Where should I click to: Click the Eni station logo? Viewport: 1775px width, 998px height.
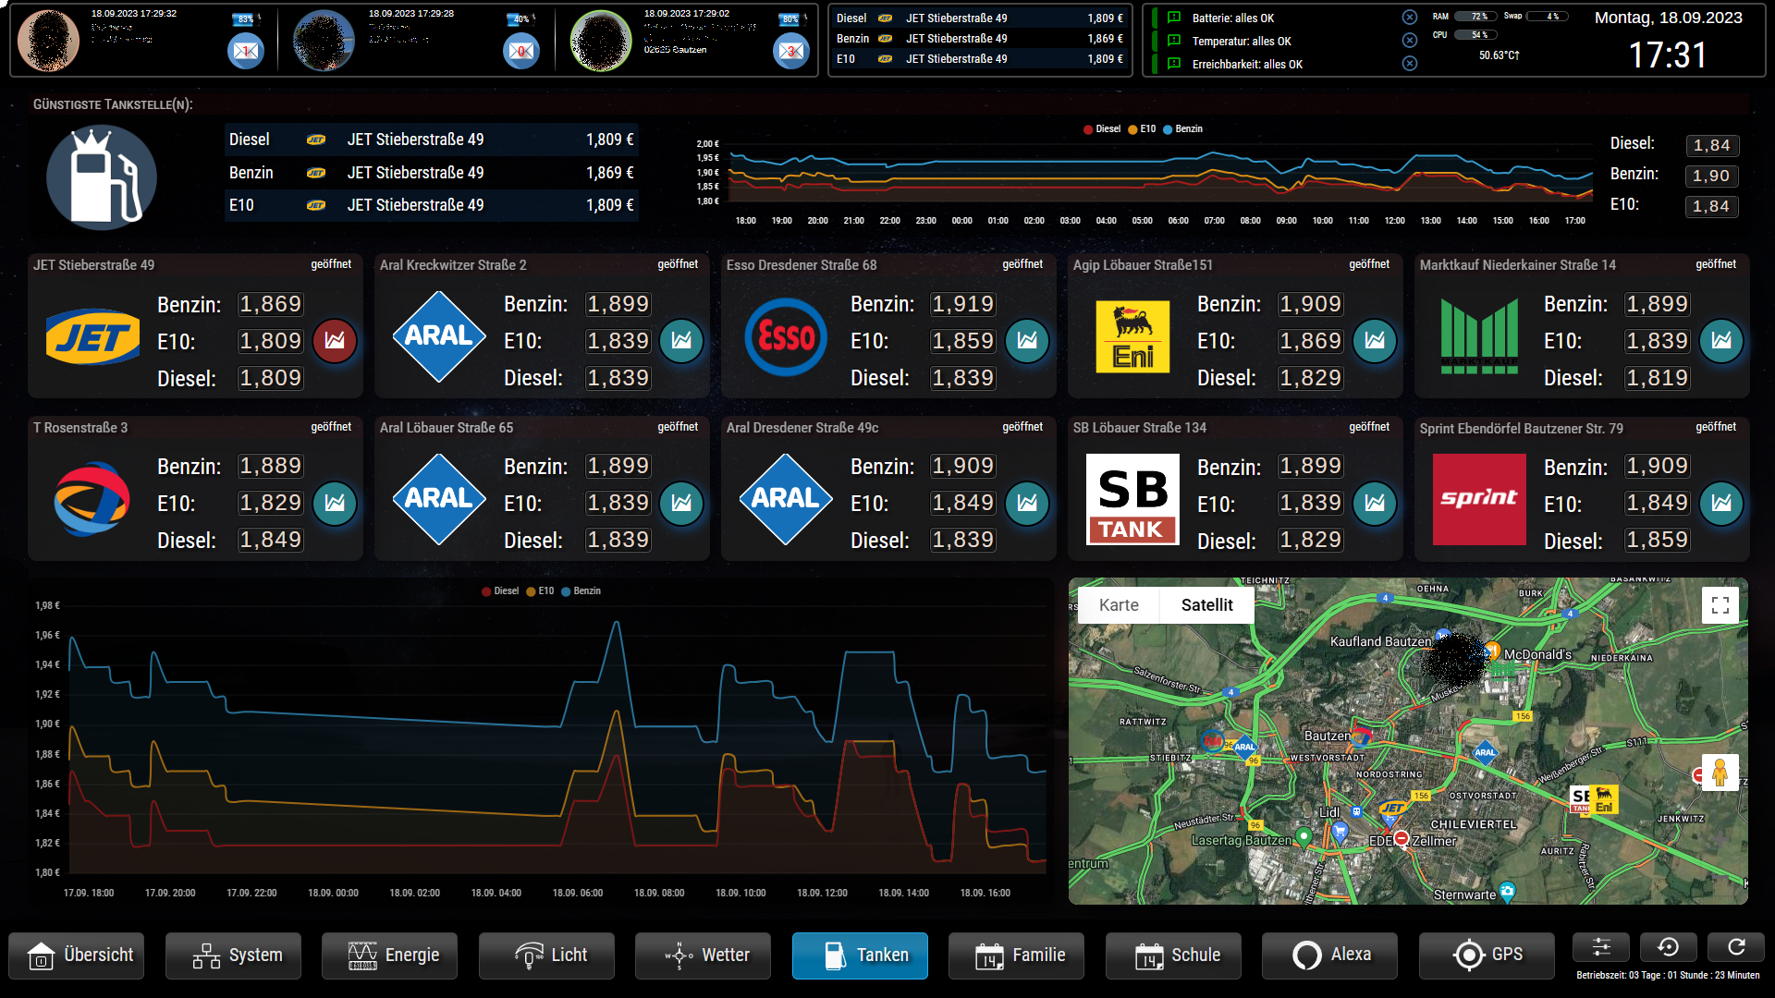pyautogui.click(x=1132, y=337)
